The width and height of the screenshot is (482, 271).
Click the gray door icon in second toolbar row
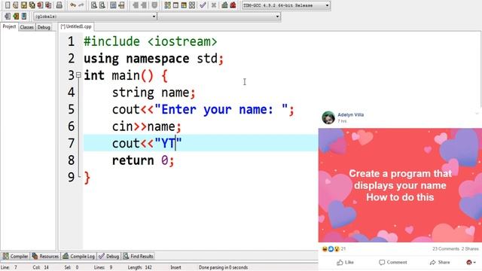(8, 16)
